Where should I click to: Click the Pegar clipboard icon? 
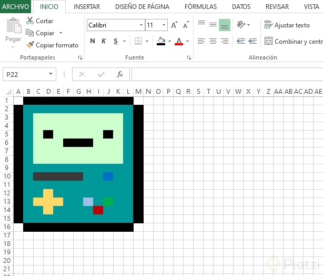pos(14,26)
